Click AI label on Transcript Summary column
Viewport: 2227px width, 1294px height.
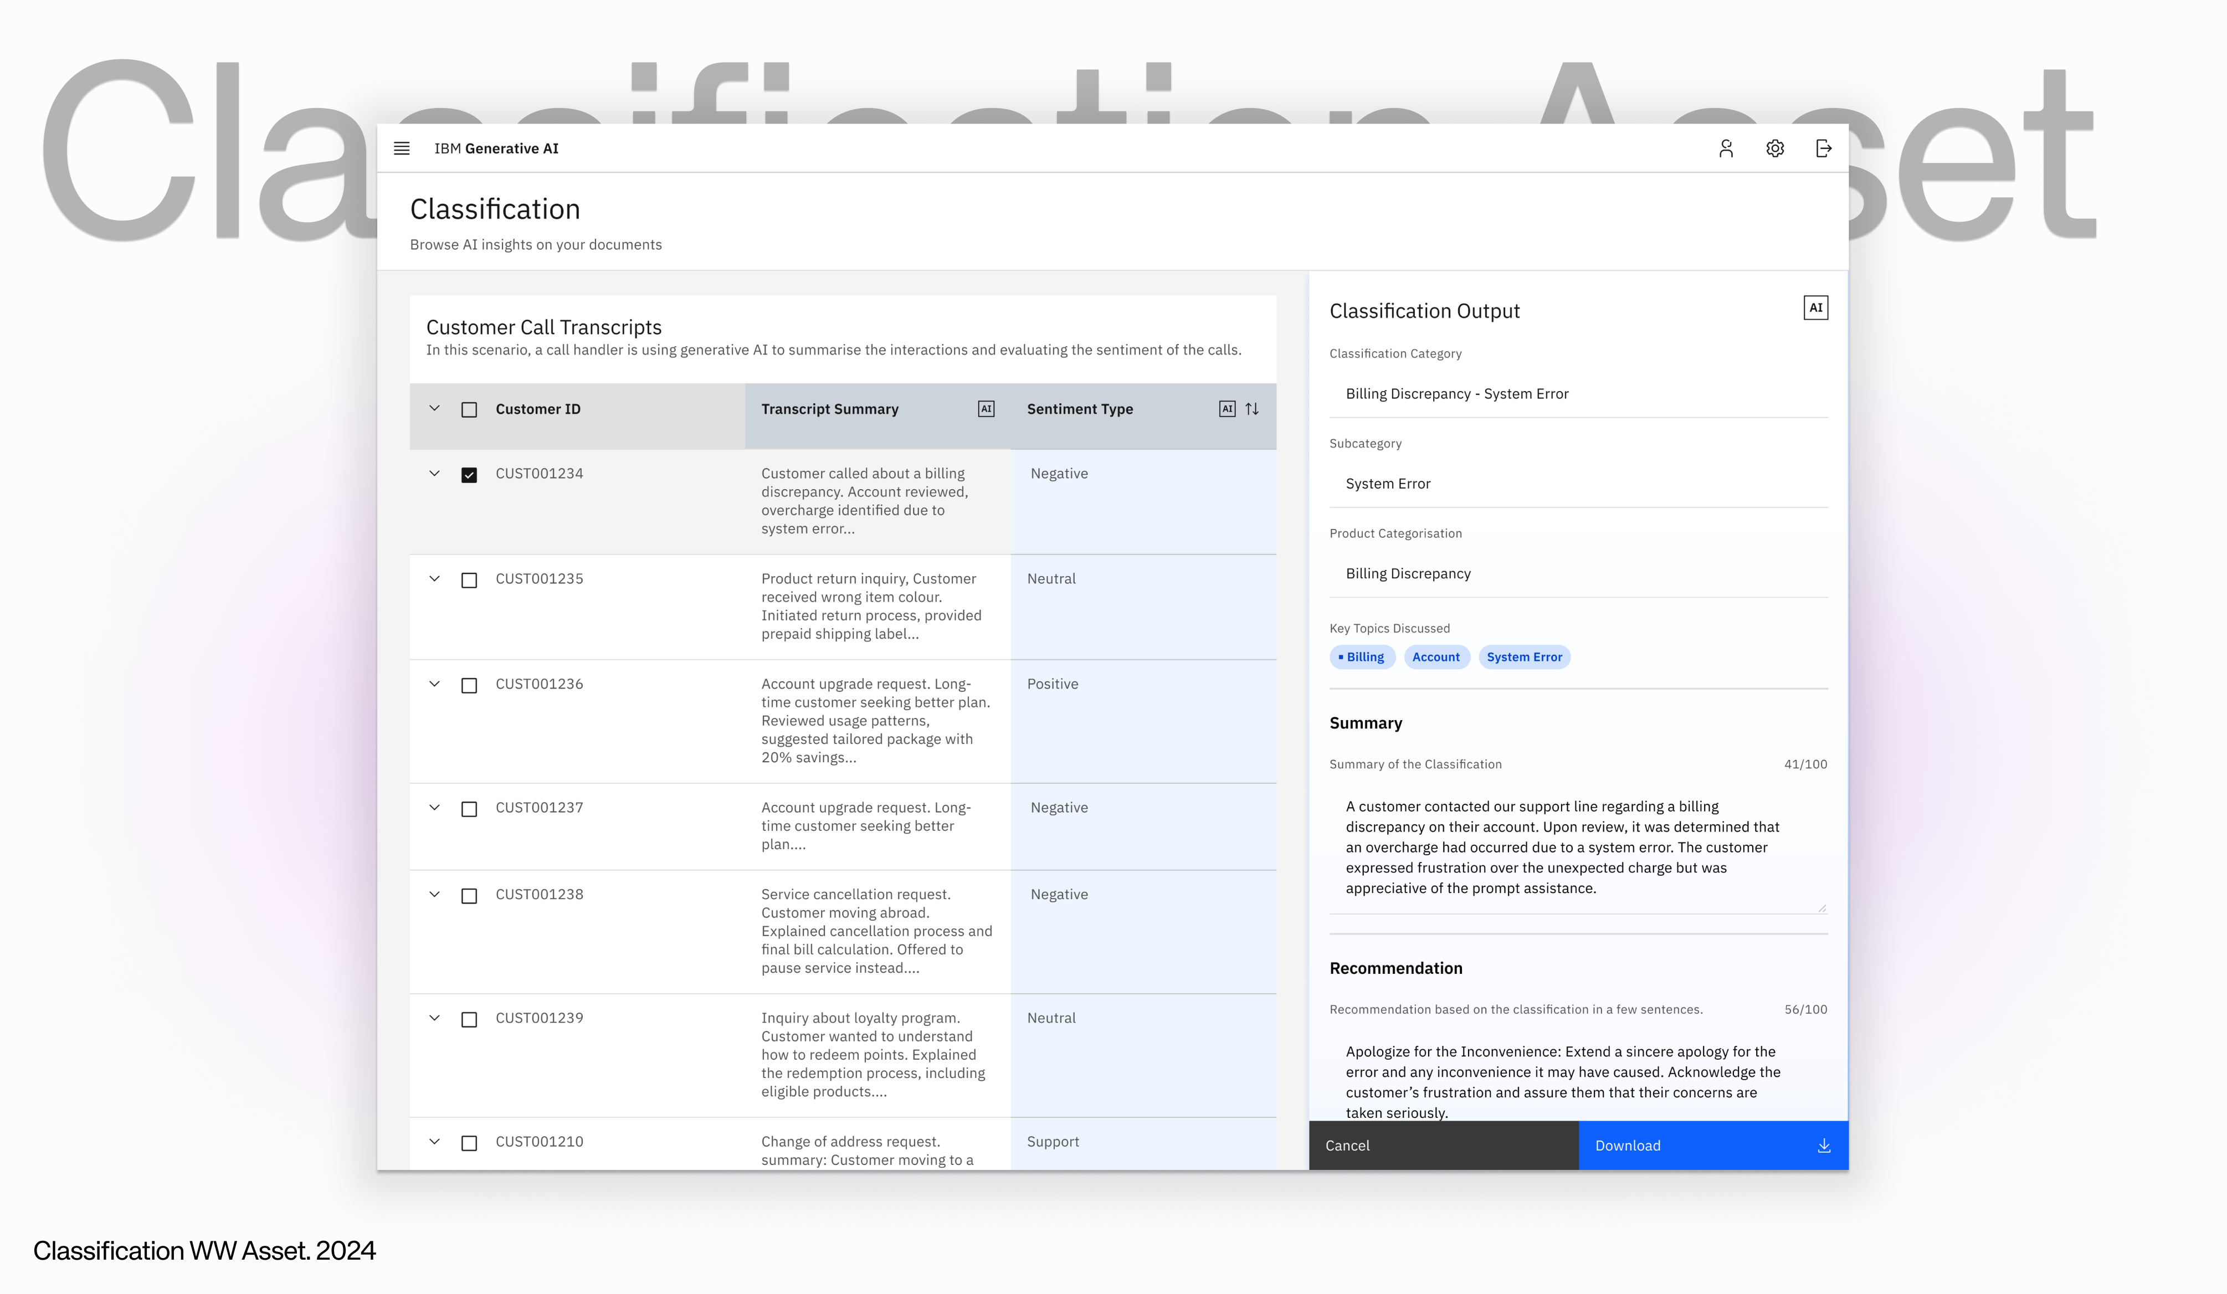tap(986, 409)
